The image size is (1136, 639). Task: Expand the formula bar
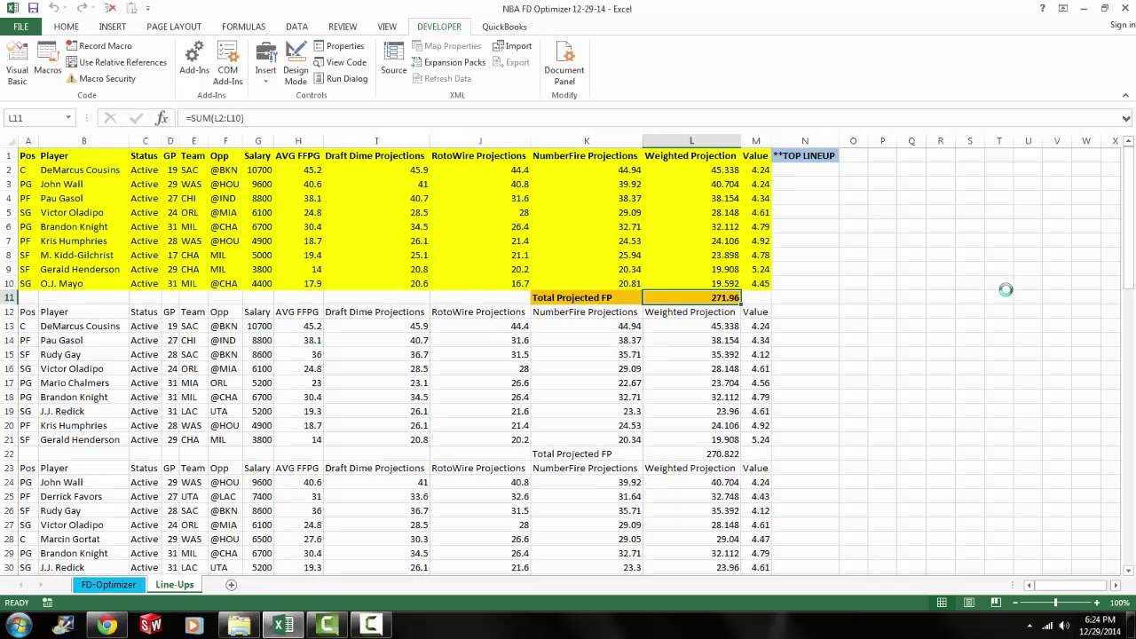[x=1126, y=118]
